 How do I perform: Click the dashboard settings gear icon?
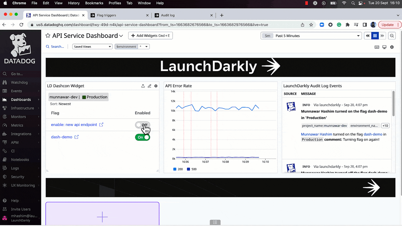(392, 47)
